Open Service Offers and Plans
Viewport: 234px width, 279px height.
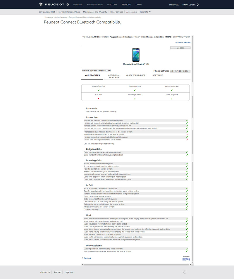(x=69, y=12)
